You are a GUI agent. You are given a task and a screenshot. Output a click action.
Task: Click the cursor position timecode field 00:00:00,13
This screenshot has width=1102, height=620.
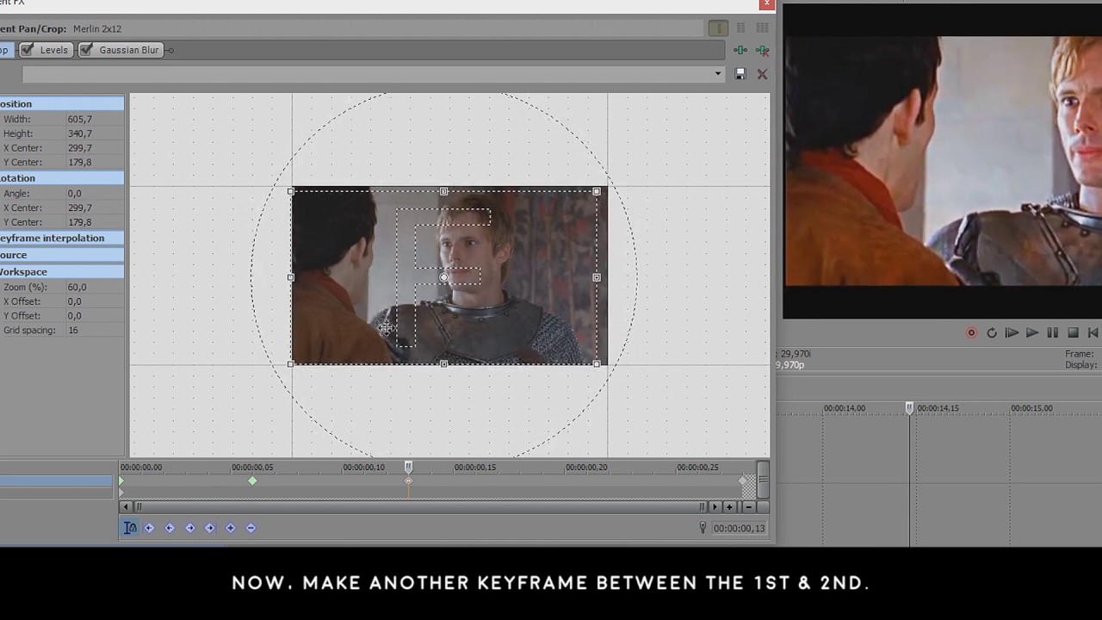739,529
